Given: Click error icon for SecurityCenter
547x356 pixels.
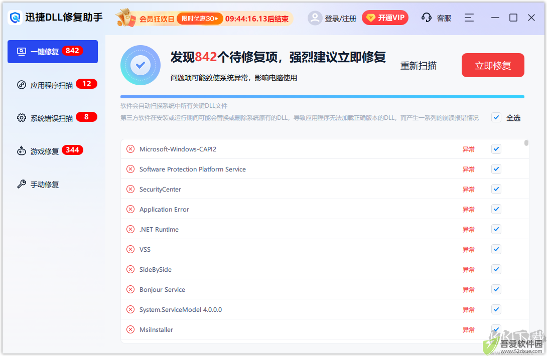Looking at the screenshot, I should (130, 190).
